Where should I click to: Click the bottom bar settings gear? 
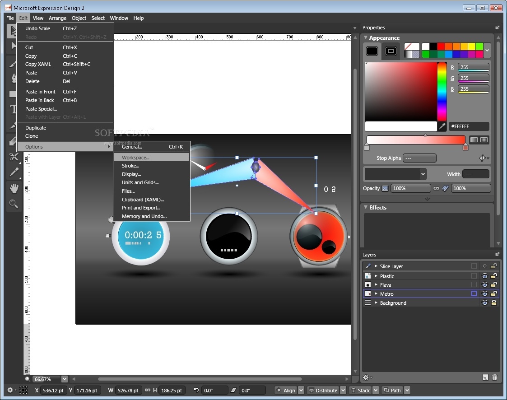coord(11,391)
